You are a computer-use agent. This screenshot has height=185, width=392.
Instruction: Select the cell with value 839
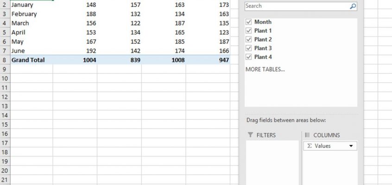click(x=119, y=60)
